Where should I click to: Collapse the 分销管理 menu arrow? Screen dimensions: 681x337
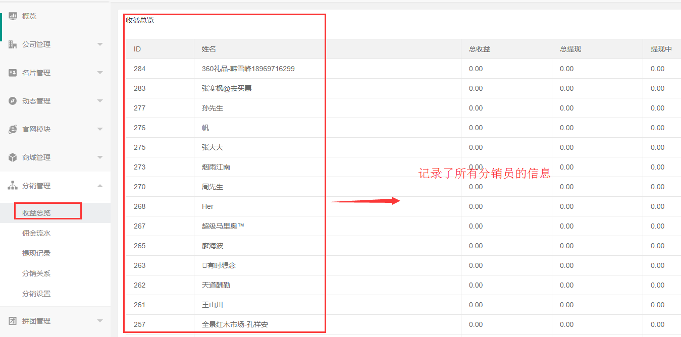100,186
